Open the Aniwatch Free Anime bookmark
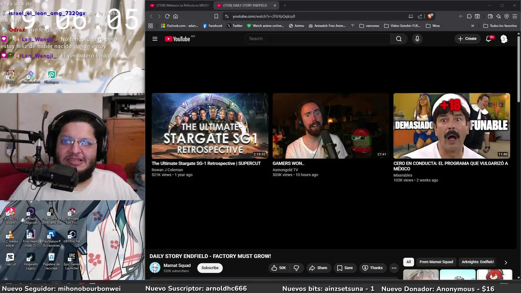The image size is (521, 293). point(327,26)
